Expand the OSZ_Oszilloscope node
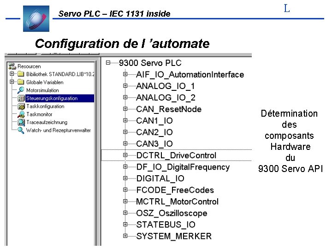This screenshot has width=332, height=249. tap(125, 213)
